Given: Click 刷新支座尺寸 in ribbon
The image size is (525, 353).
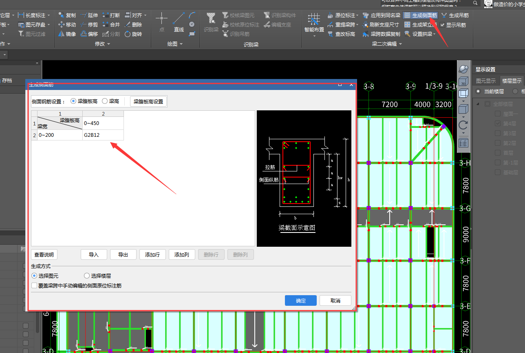Looking at the screenshot, I should (x=381, y=24).
